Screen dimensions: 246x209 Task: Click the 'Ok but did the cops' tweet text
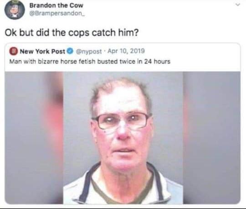(72, 32)
